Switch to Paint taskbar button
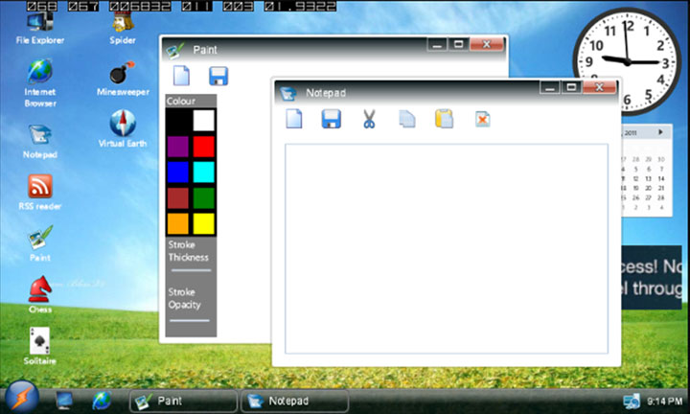Image resolution: width=690 pixels, height=414 pixels. tap(183, 401)
